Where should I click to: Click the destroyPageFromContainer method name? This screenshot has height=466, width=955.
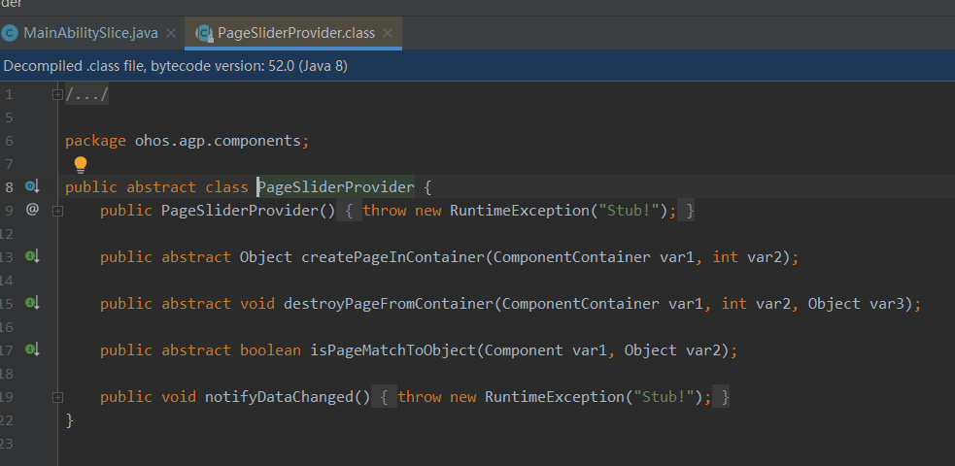coord(389,304)
